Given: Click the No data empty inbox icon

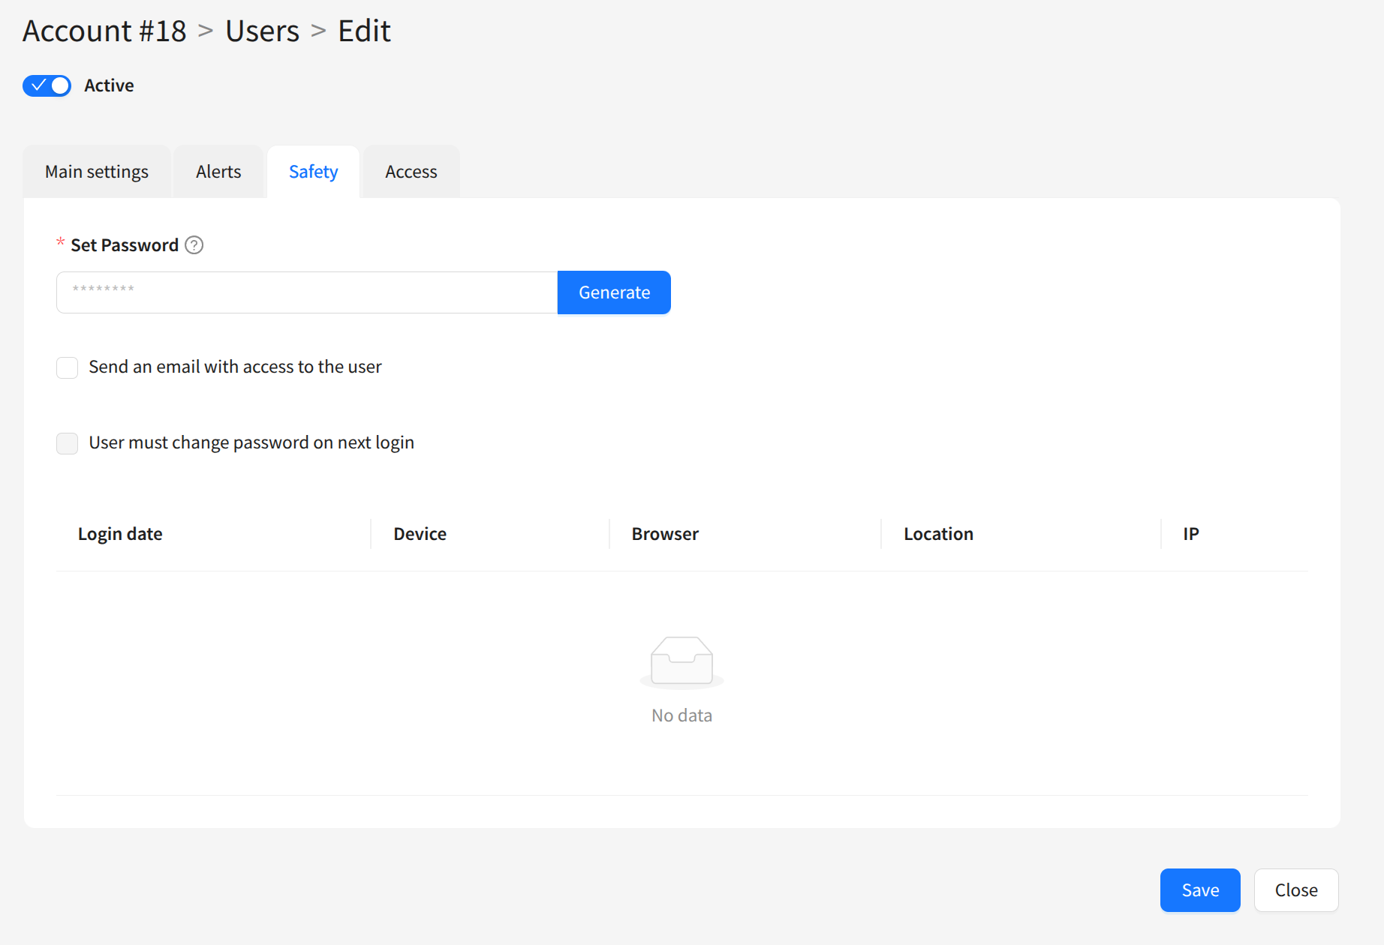Looking at the screenshot, I should (x=681, y=661).
